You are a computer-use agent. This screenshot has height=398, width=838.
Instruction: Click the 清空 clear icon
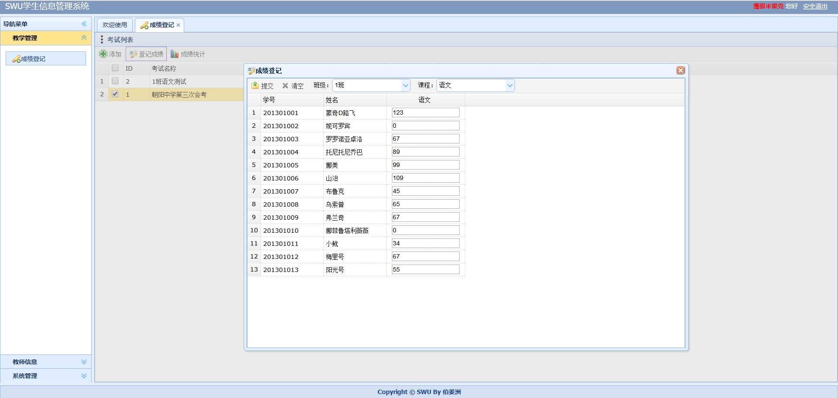point(293,85)
